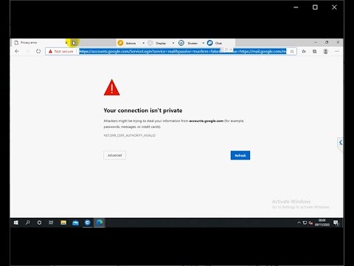Click the Display gear icon
This screenshot has height=266, width=354.
click(150, 43)
